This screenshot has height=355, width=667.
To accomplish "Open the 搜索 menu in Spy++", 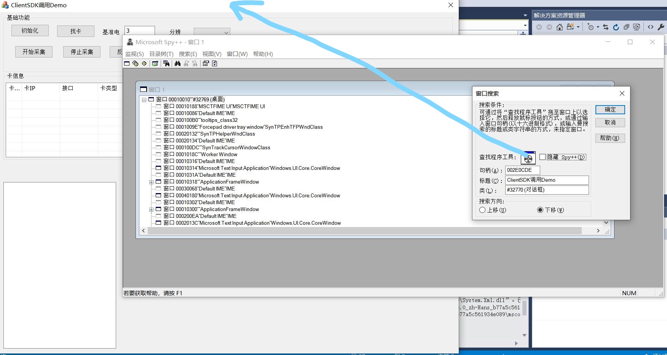I will pos(187,54).
